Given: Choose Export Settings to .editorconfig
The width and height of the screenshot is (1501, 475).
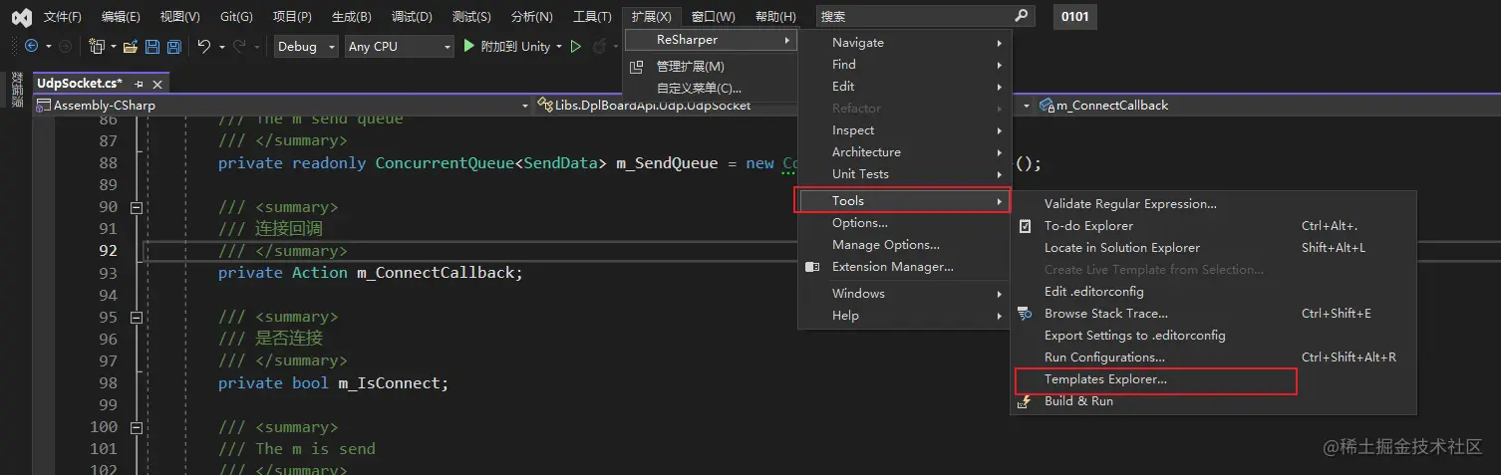Looking at the screenshot, I should click(1213, 336).
